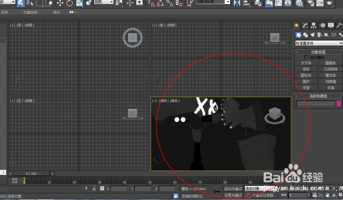Toggle the Percent Snap magnet
343x200 pixels.
click(169, 3)
